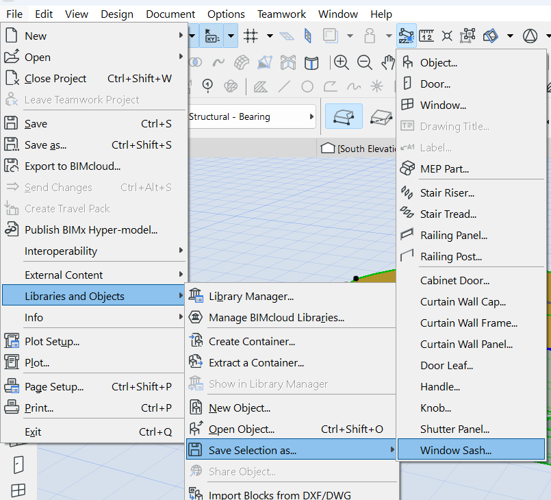Click the blue vertical grid plane icon
The width and height of the screenshot is (551, 500).
coord(308,36)
